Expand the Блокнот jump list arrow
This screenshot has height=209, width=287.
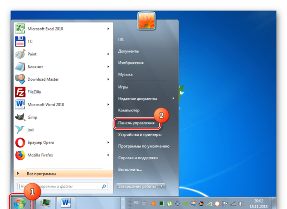point(108,66)
